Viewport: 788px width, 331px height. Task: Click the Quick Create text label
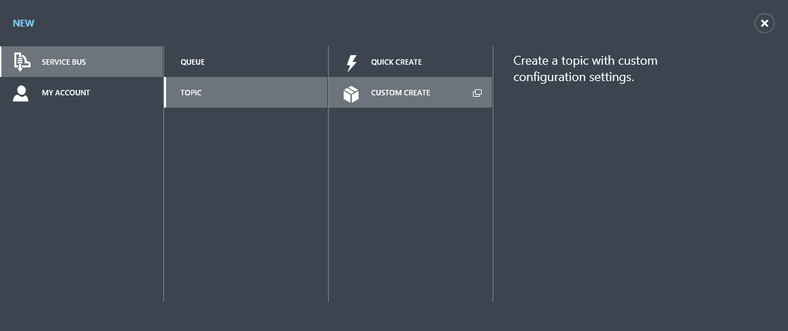tap(396, 62)
